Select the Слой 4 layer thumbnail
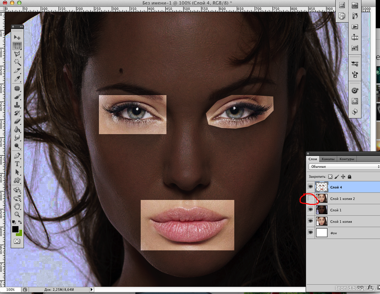Image resolution: width=380 pixels, height=294 pixels. [x=321, y=187]
